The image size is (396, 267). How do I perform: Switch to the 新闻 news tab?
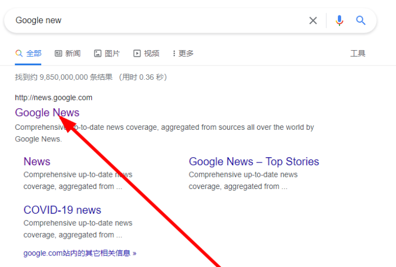68,53
